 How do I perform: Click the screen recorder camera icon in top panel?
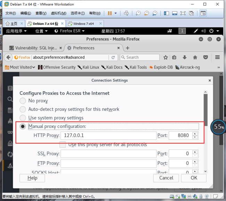coord(170,31)
